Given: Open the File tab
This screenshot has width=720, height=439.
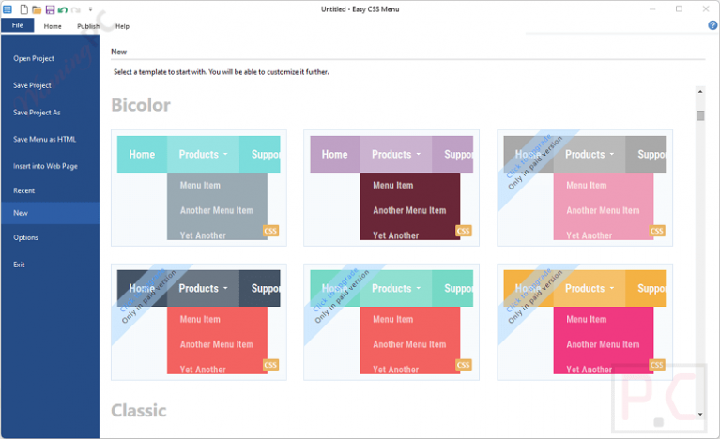Looking at the screenshot, I should tap(18, 25).
